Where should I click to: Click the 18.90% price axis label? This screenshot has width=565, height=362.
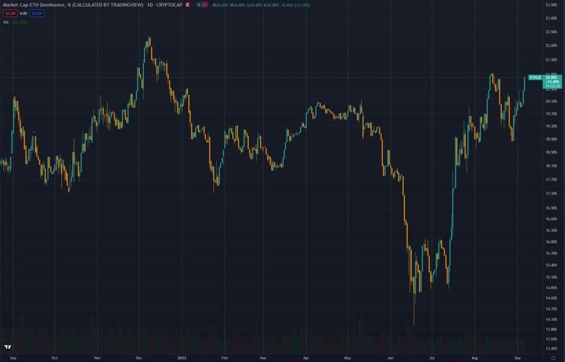tap(551, 139)
